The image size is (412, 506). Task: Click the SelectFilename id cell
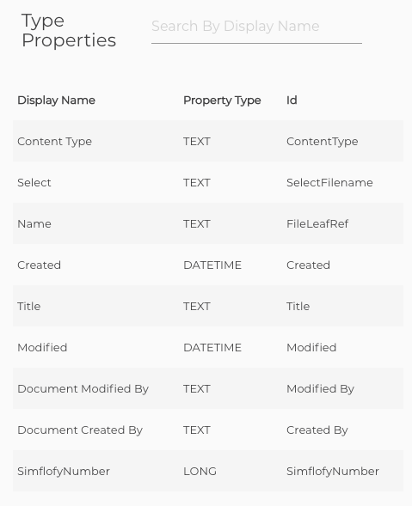click(329, 183)
